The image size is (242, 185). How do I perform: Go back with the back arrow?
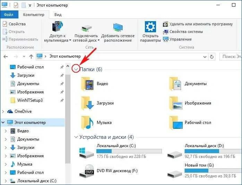6,57
